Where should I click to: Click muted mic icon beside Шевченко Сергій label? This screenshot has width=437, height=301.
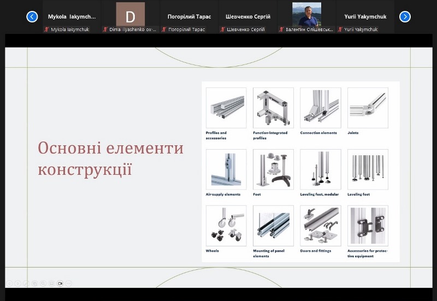[x=223, y=29]
